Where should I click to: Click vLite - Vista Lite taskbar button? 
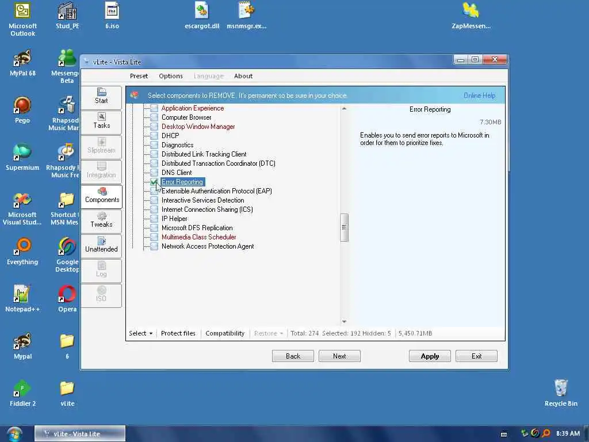click(79, 434)
